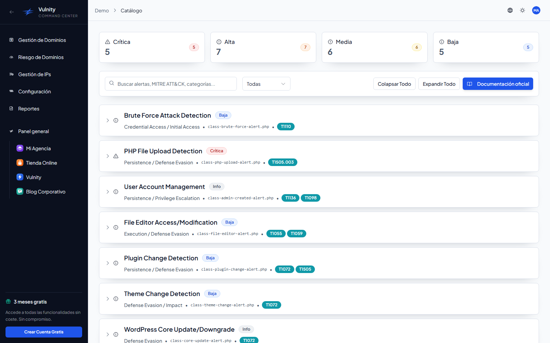The width and height of the screenshot is (550, 343).
Task: Toggle the light/dark theme sun icon
Action: (x=522, y=10)
